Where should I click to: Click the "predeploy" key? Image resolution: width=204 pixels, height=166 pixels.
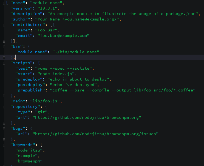(29, 79)
